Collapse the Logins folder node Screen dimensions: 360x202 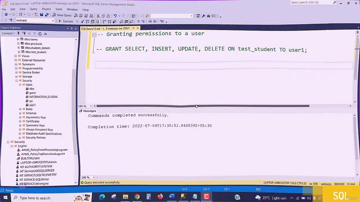point(12,146)
